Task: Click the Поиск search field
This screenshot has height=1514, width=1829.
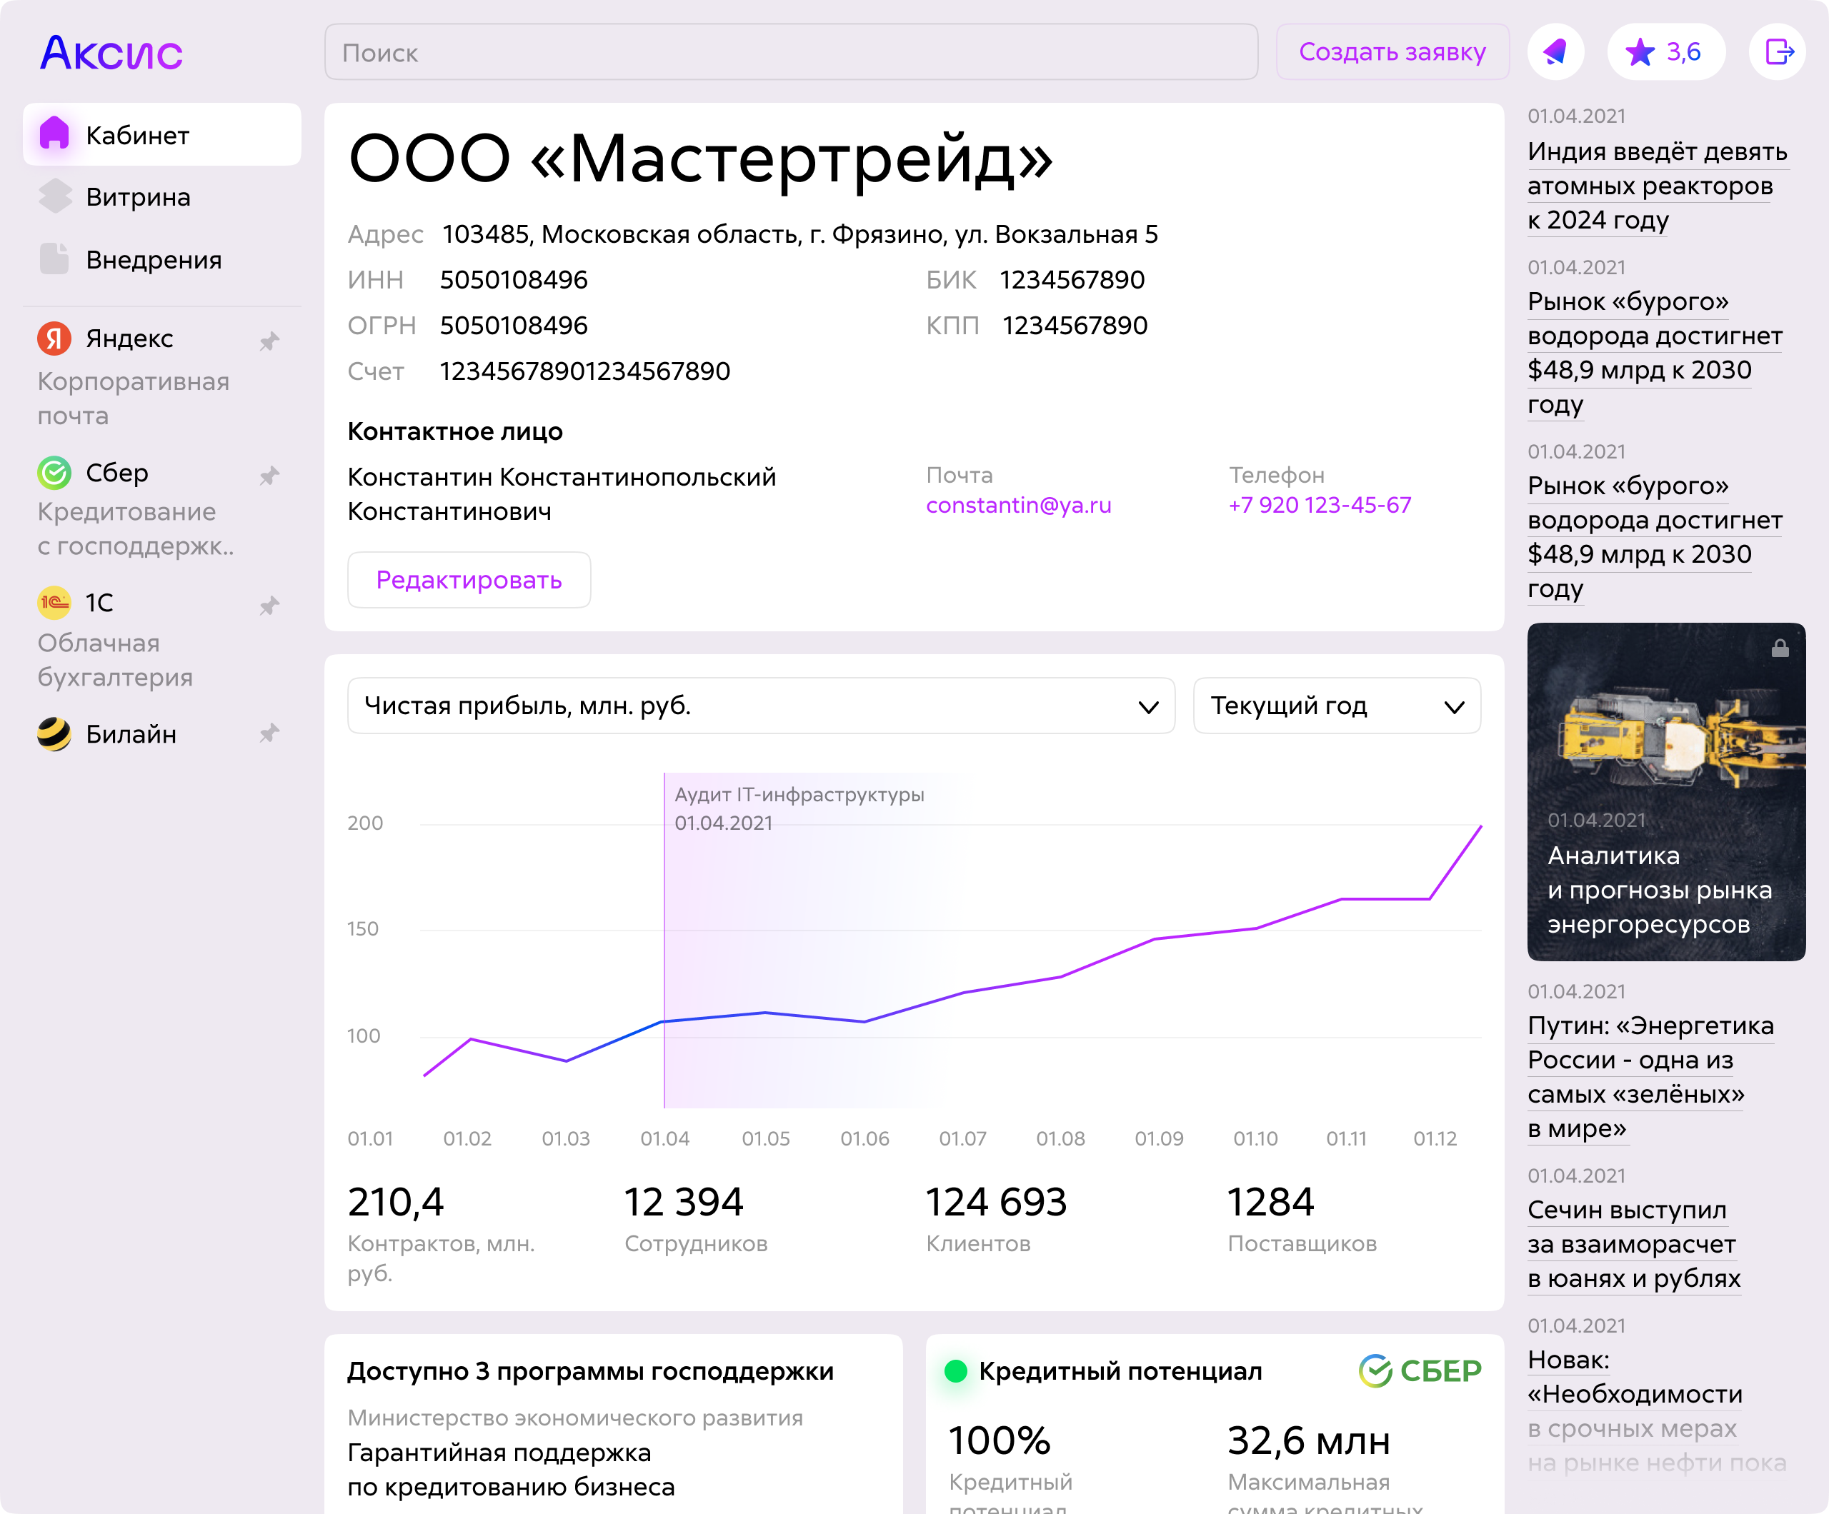Action: click(x=790, y=52)
